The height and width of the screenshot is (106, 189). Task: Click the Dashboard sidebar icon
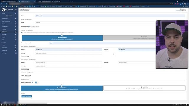[x=16, y=19]
